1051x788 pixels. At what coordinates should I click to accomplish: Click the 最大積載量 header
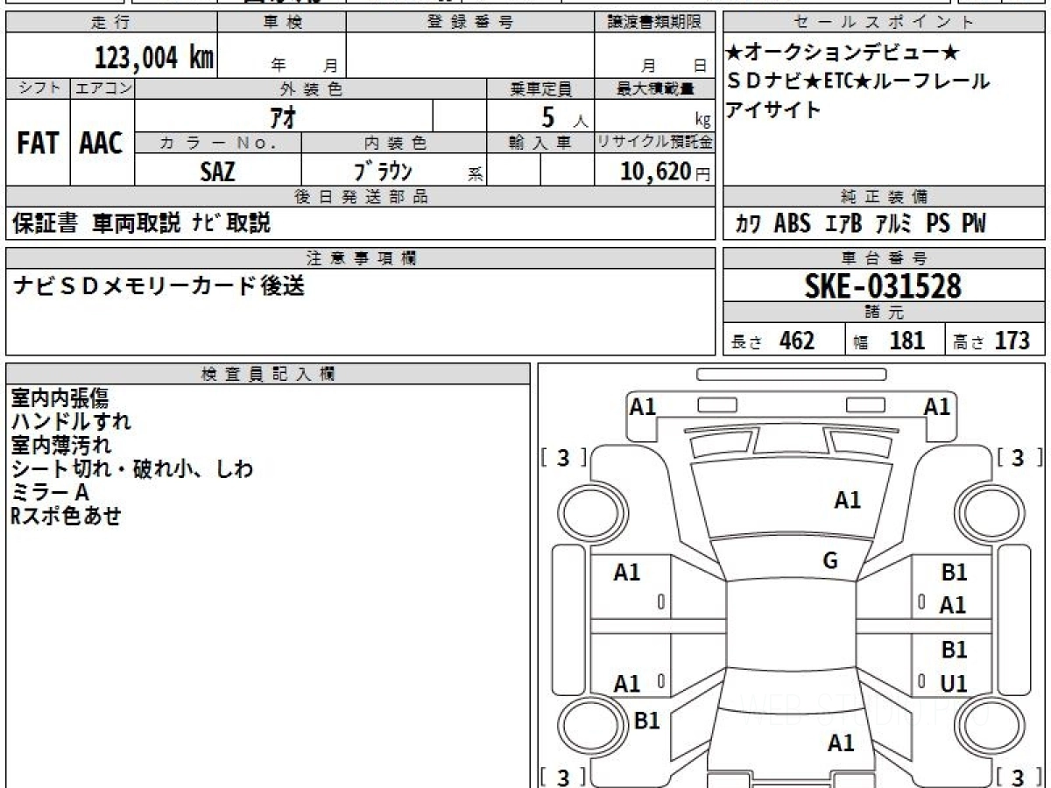(655, 88)
